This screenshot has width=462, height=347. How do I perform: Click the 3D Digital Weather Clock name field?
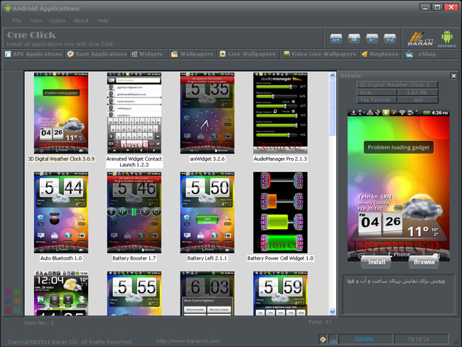397,85
